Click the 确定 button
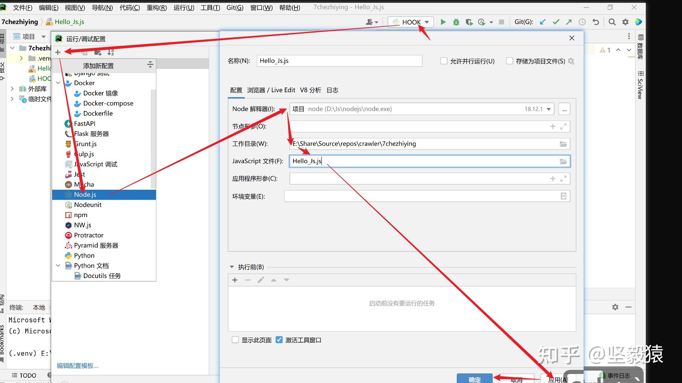This screenshot has height=383, width=682. pyautogui.click(x=475, y=379)
